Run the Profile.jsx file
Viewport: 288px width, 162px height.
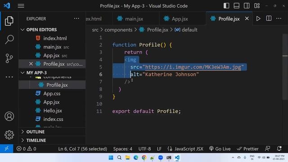(x=258, y=18)
